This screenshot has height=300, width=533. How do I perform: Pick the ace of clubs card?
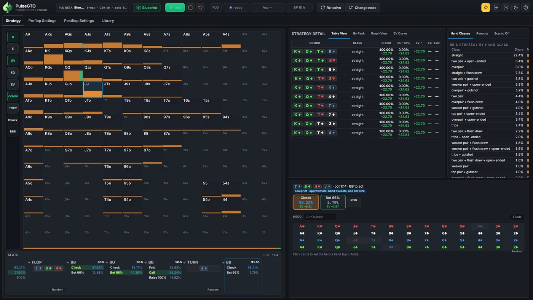pos(302,247)
